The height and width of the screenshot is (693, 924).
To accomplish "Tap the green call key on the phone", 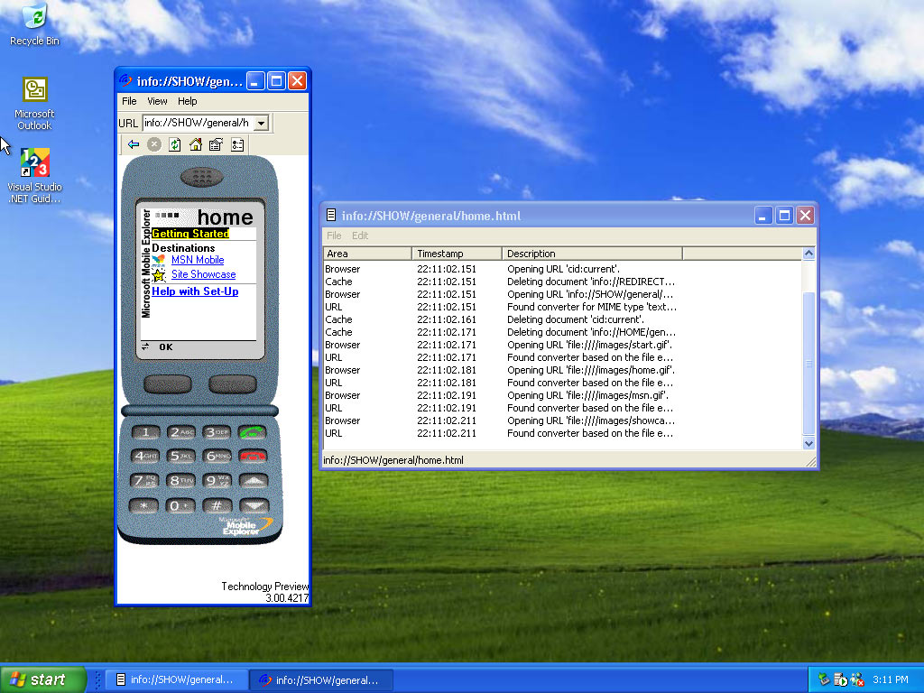I will (253, 432).
